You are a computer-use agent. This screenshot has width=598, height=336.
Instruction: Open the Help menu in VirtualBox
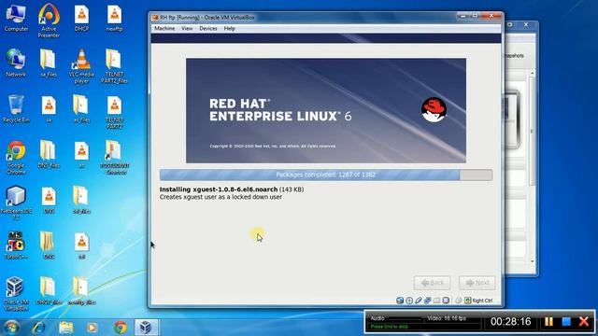(229, 29)
